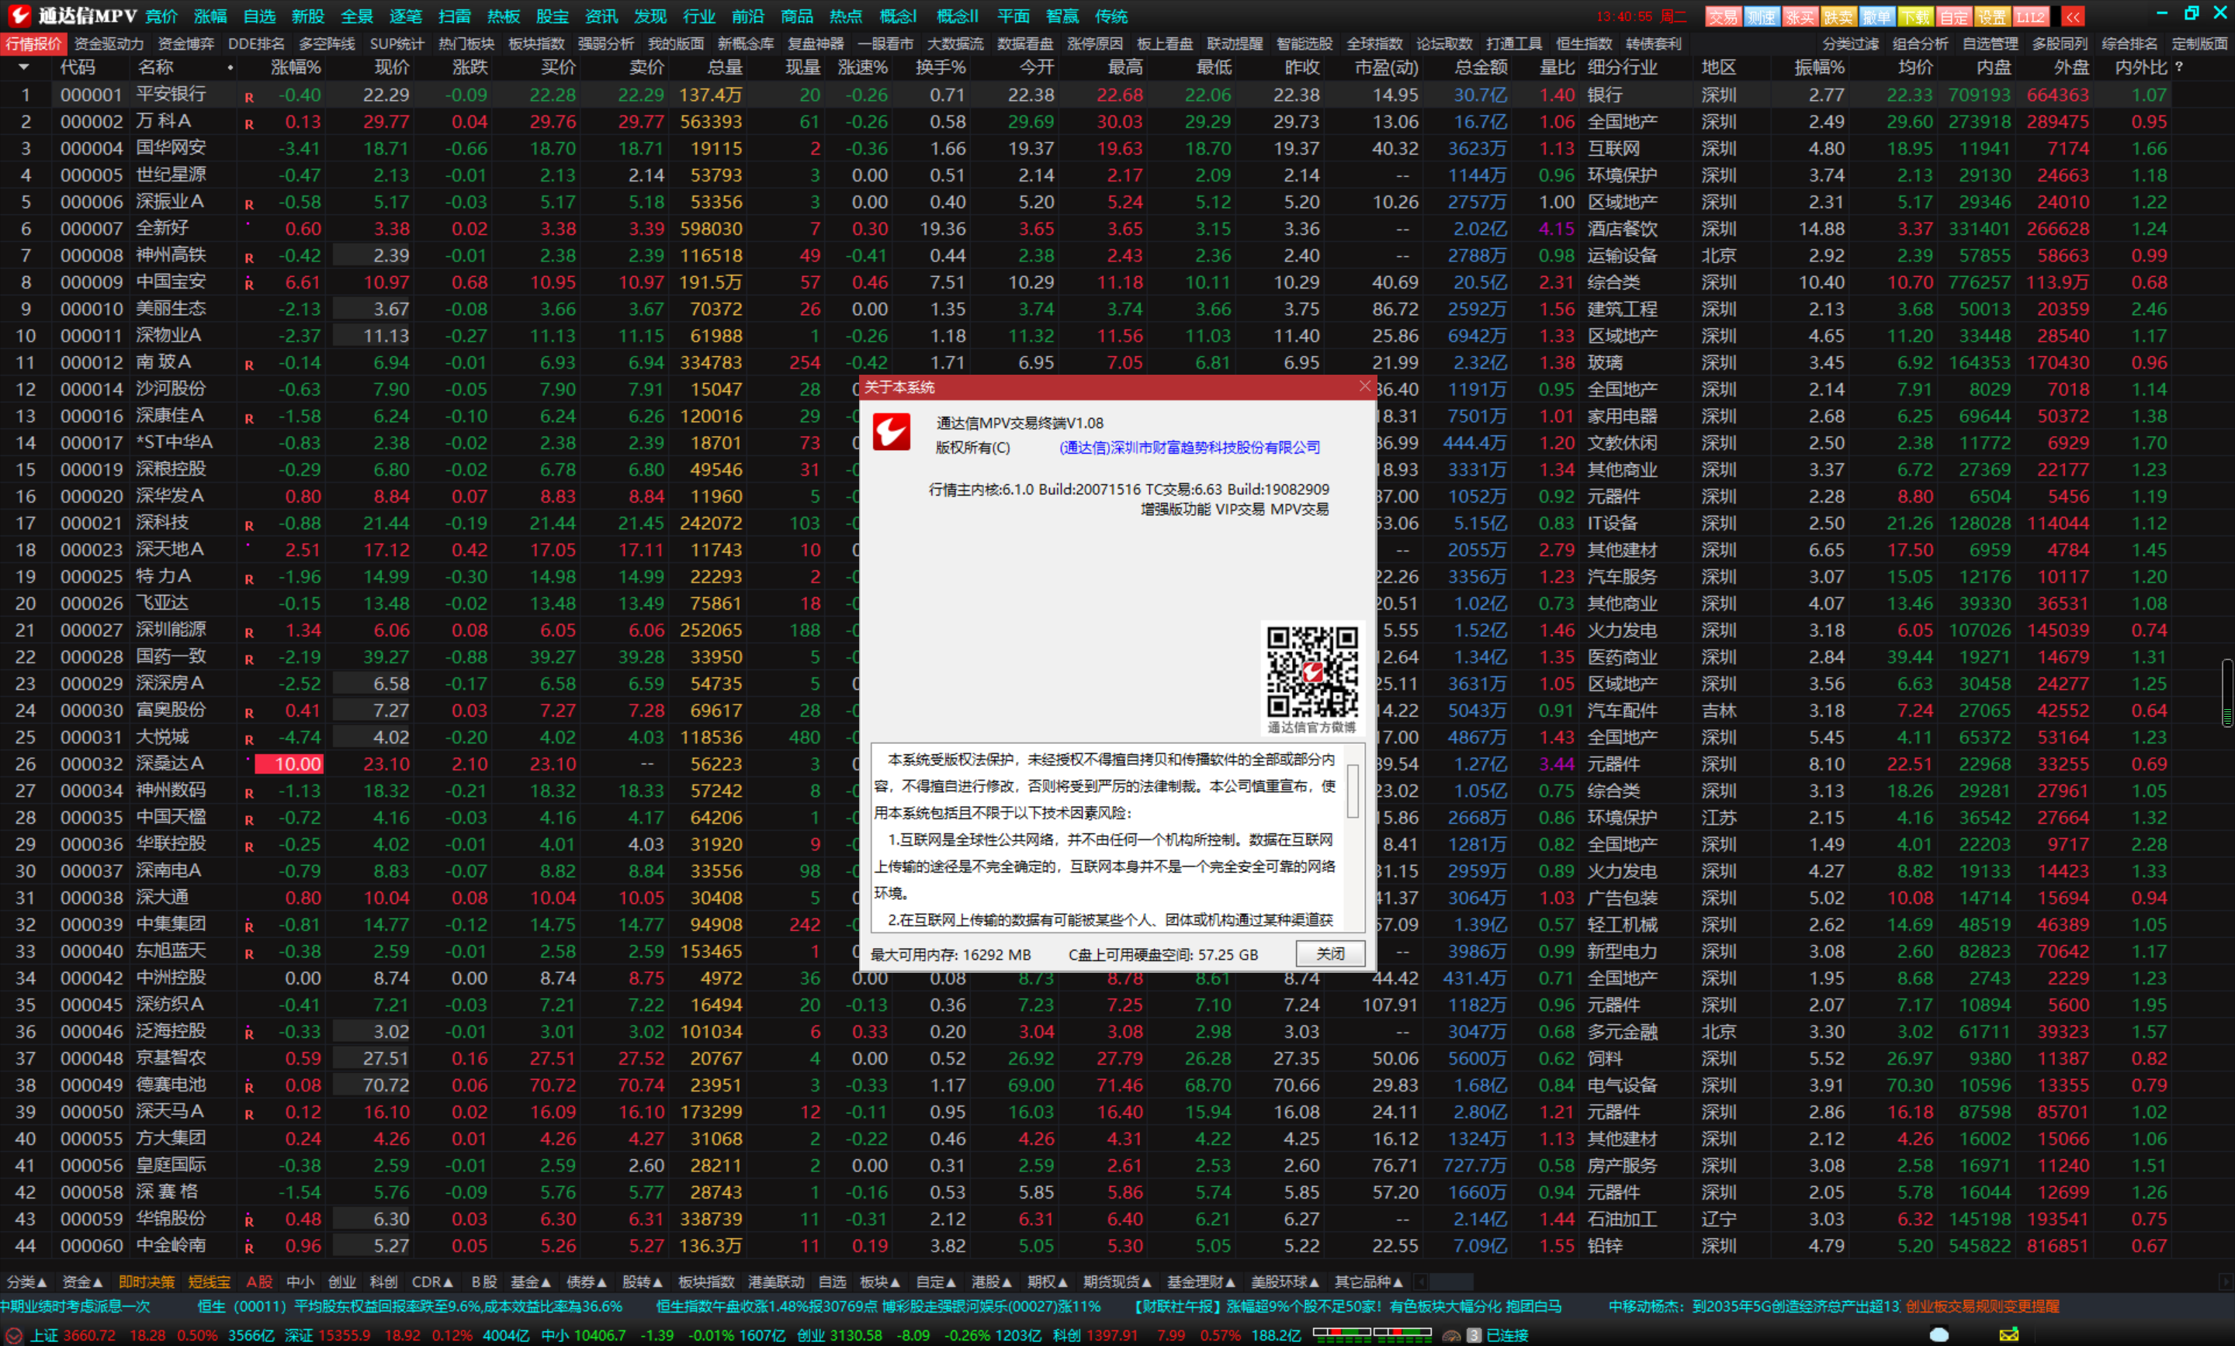
Task: Expand the 美股环球▲ bottom tab menu
Action: pos(1284,1282)
